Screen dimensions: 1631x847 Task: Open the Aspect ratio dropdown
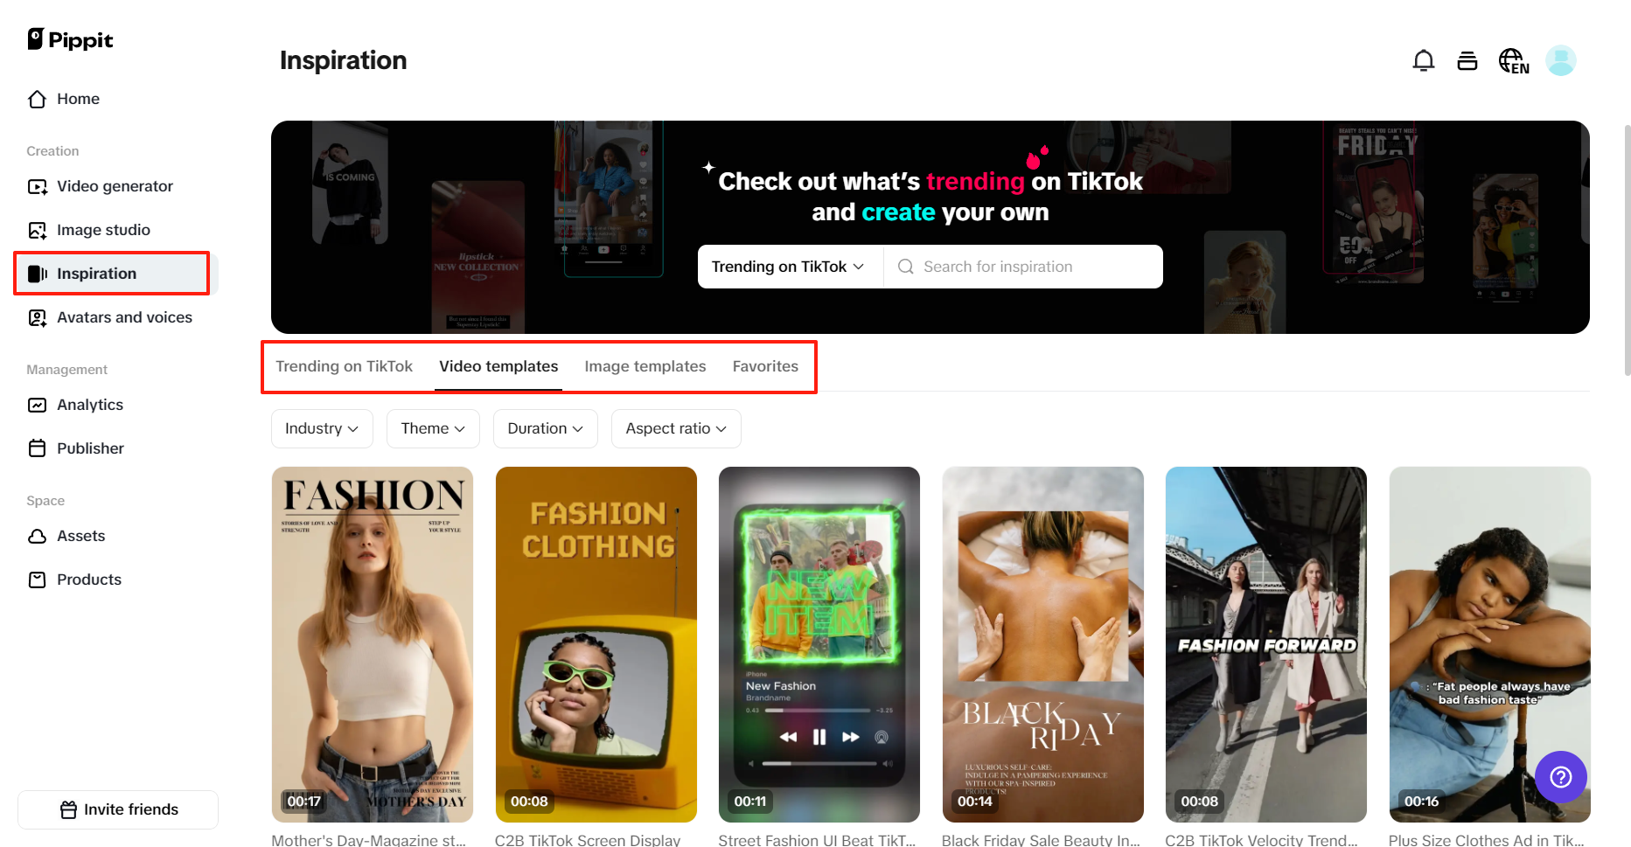click(675, 428)
